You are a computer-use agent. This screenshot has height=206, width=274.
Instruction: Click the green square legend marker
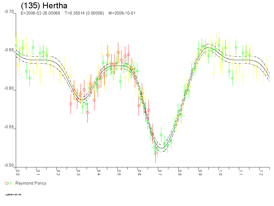tap(10, 183)
